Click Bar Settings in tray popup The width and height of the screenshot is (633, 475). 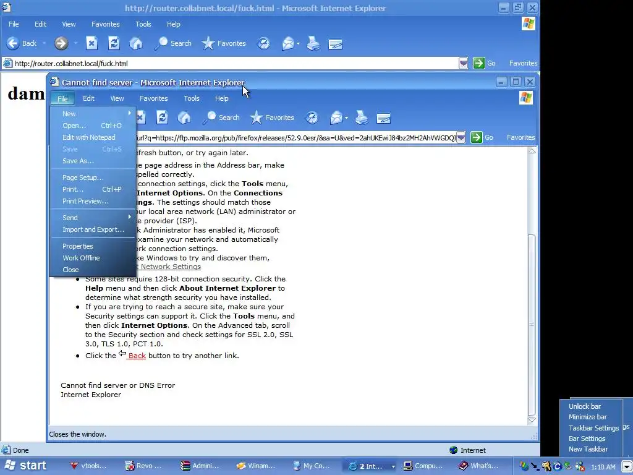click(587, 439)
